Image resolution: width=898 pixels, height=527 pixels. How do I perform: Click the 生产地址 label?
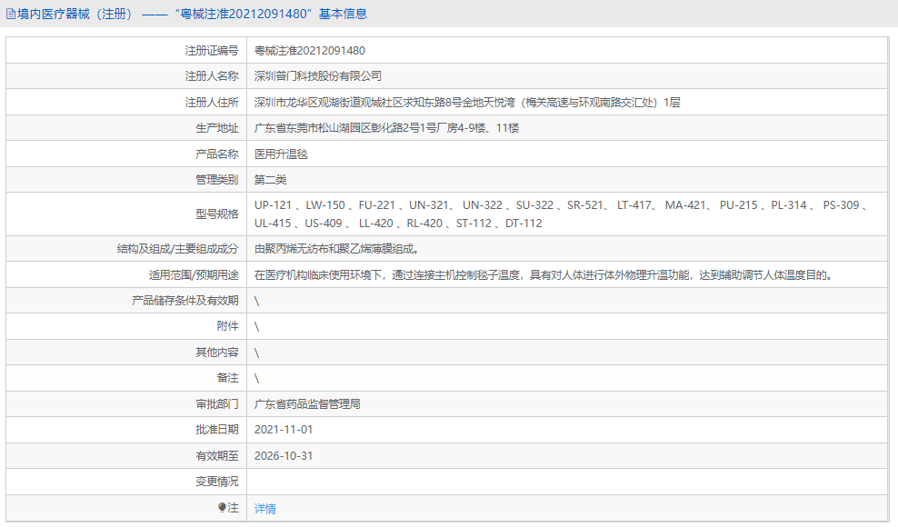[x=217, y=128]
